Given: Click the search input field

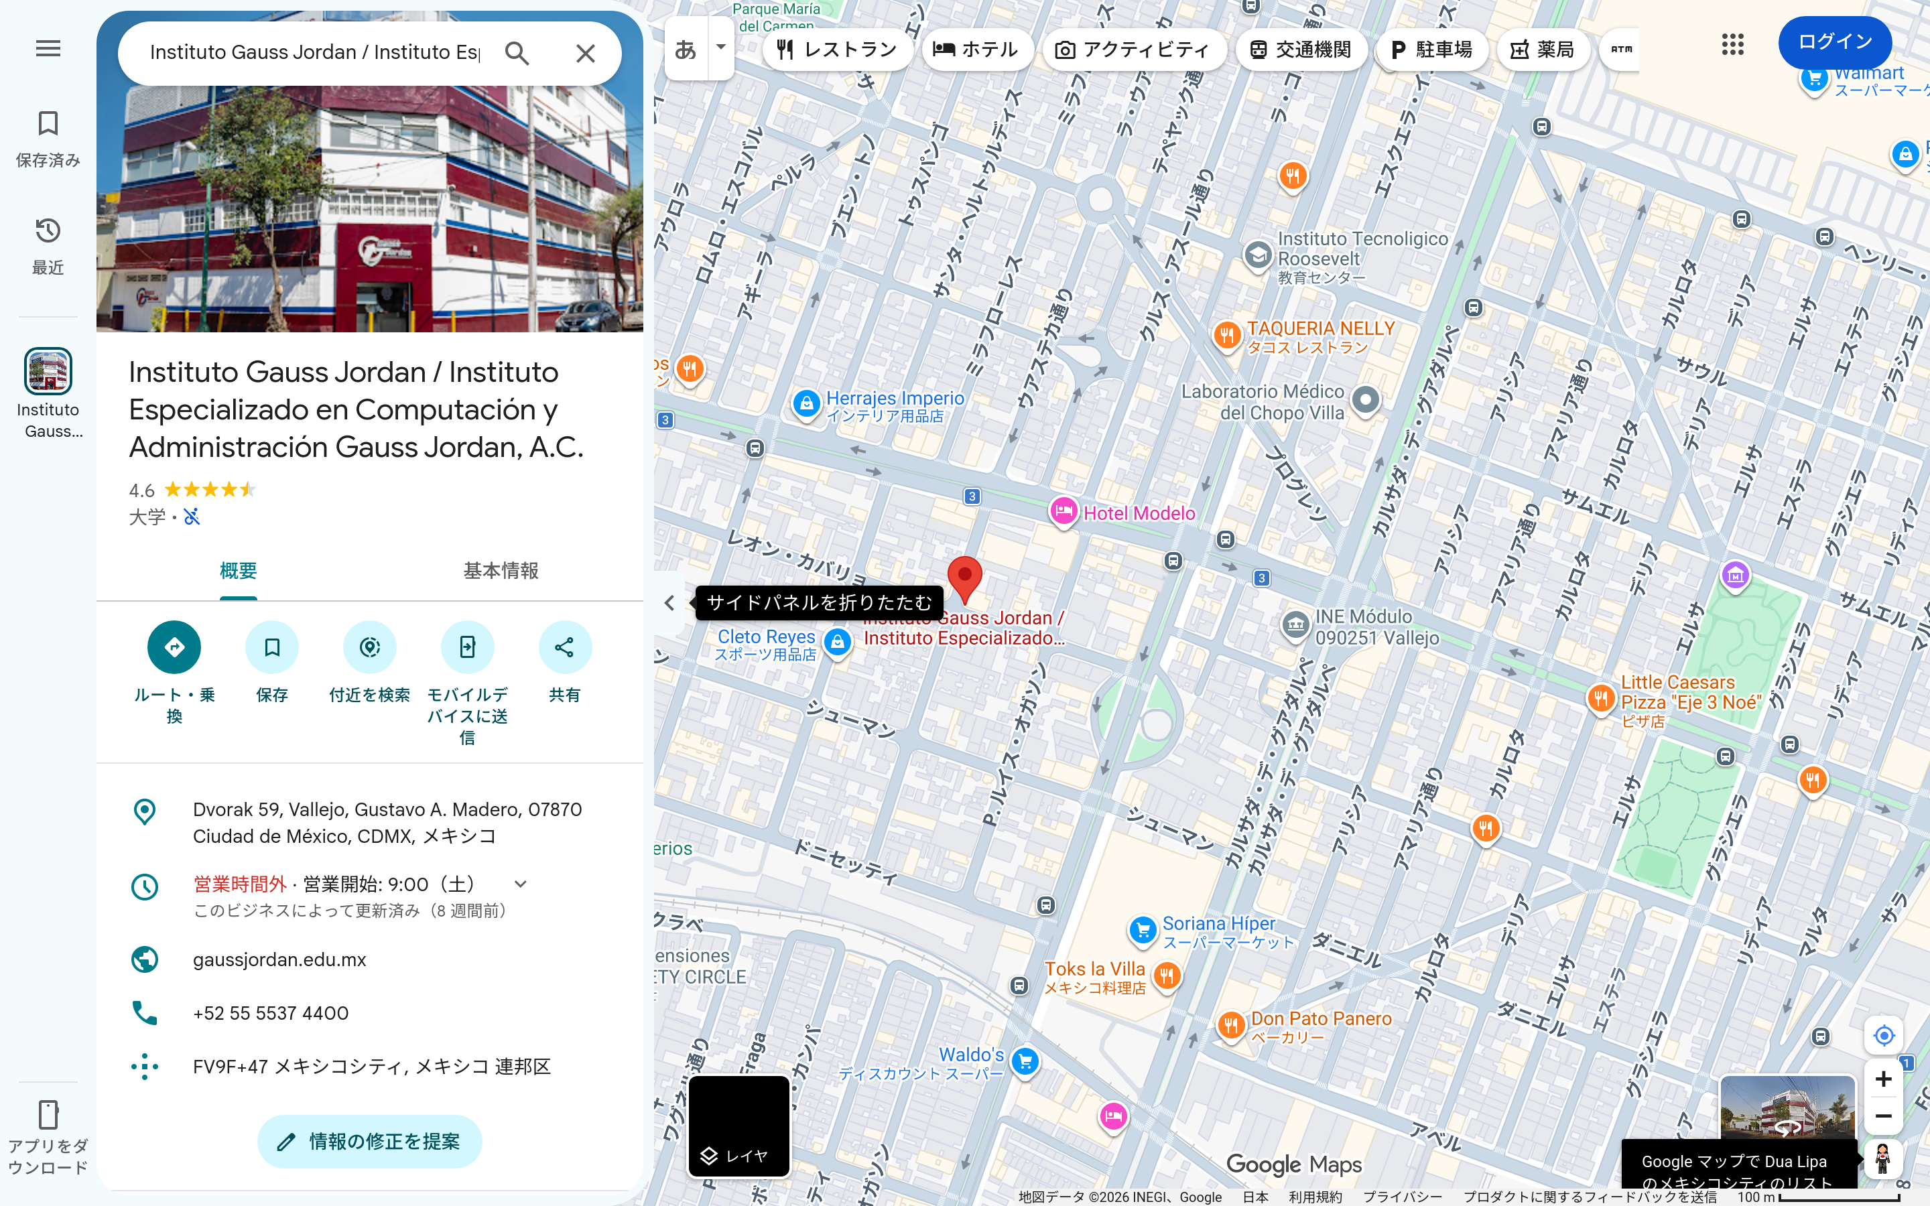Looking at the screenshot, I should (x=314, y=53).
